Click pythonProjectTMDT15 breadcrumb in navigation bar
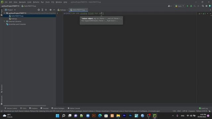 10,6
